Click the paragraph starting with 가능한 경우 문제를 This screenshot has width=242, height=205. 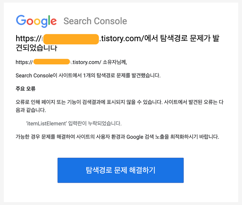coord(117,137)
